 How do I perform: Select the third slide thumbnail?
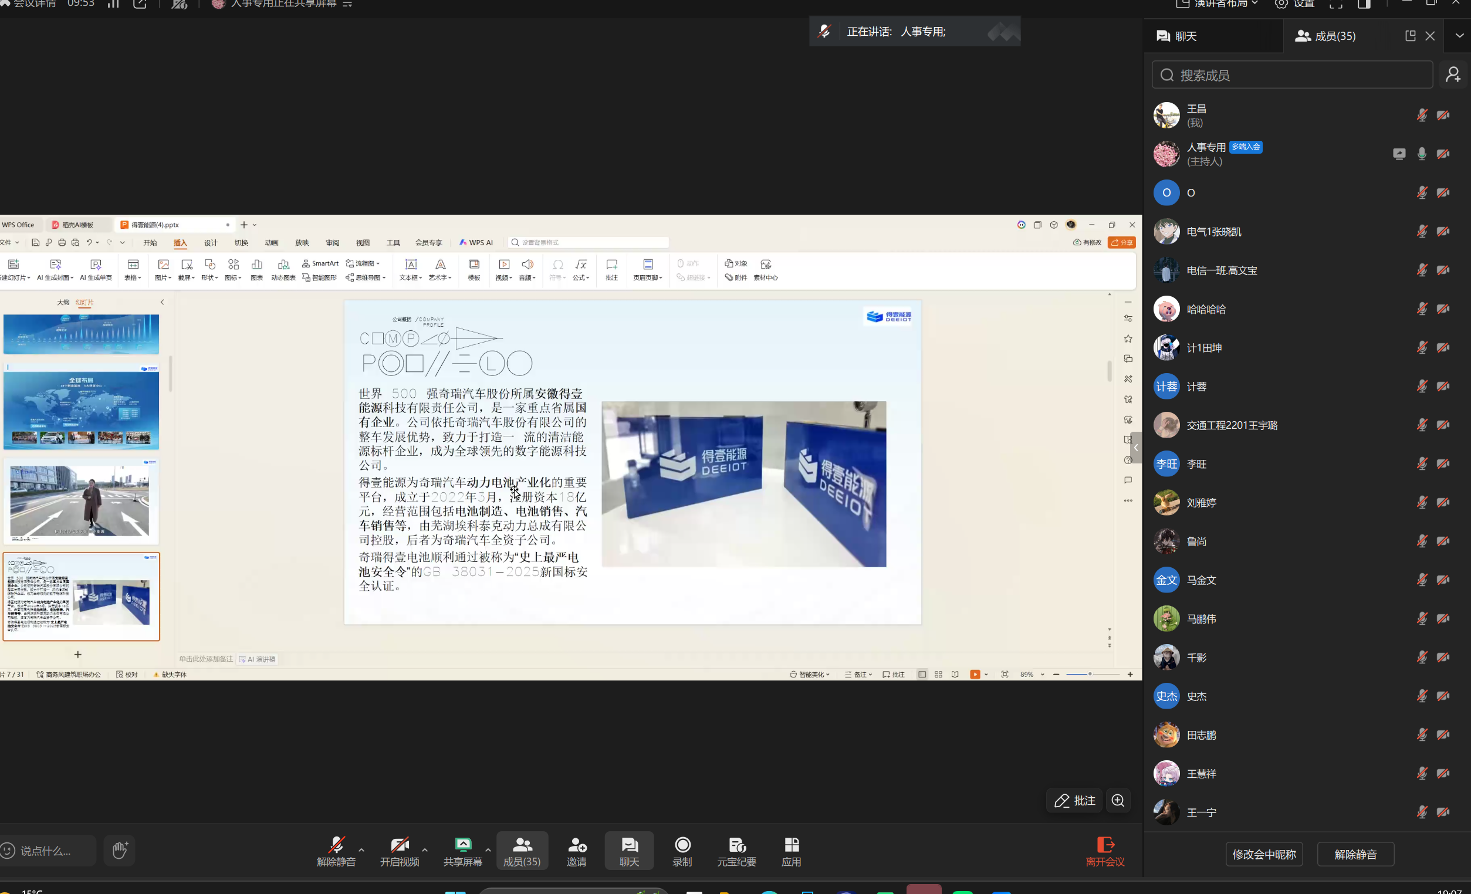point(81,502)
